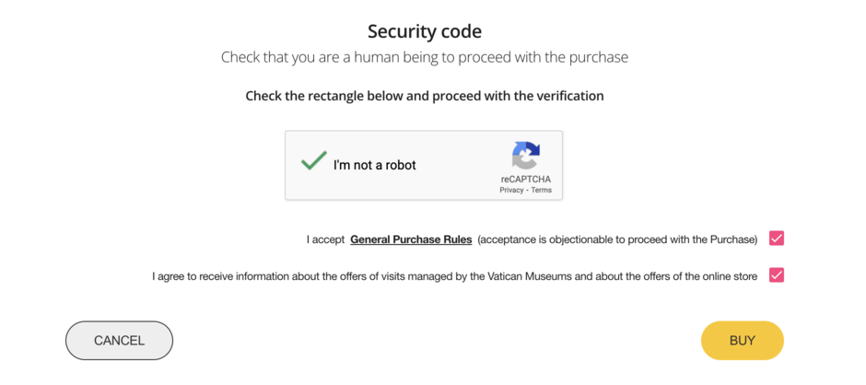Image resolution: width=866 pixels, height=385 pixels.
Task: Click the "Check that you are a human" subtitle
Action: coord(424,57)
